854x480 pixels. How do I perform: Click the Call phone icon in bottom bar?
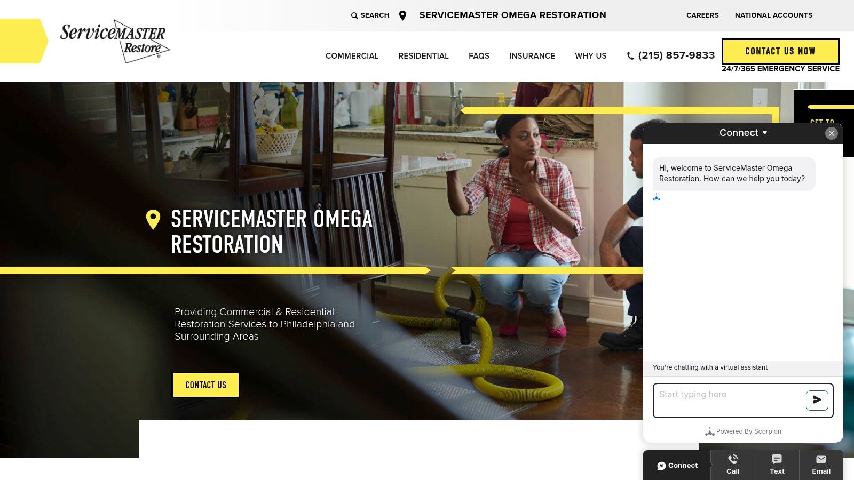733,459
